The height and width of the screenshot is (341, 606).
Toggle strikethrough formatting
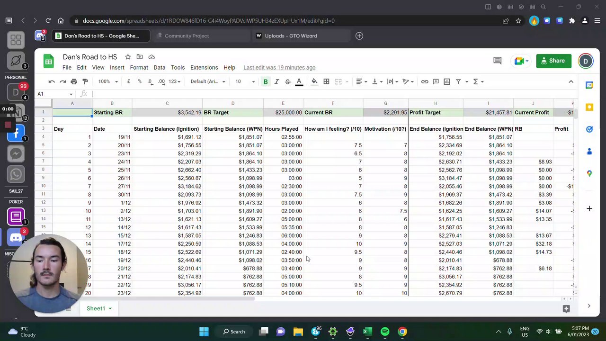[287, 81]
